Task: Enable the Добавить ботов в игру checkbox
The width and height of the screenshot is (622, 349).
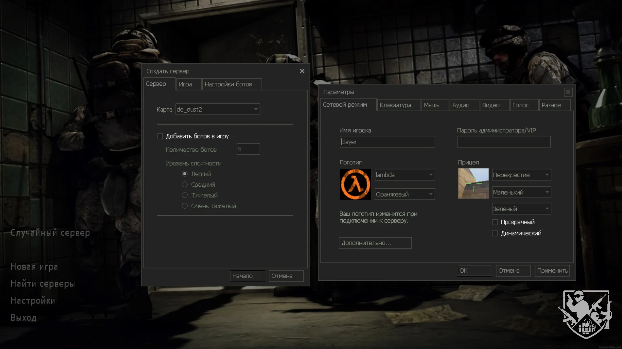Action: point(160,136)
